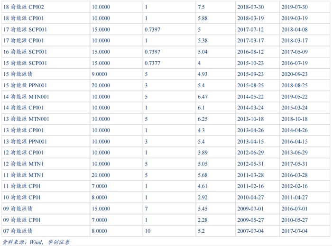Click the term value 10
This screenshot has height=246, width=332.
[148, 231]
